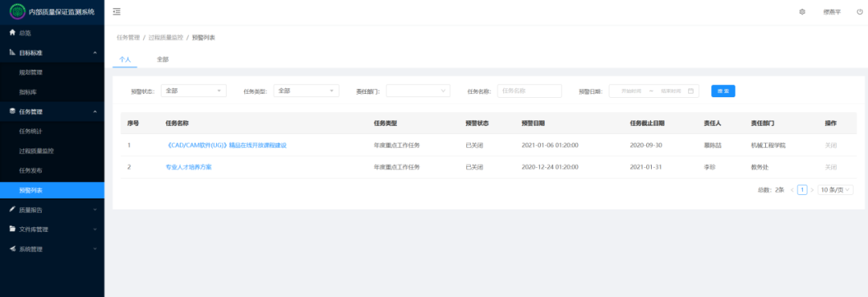Click the power logout icon
The width and height of the screenshot is (868, 297).
point(859,11)
